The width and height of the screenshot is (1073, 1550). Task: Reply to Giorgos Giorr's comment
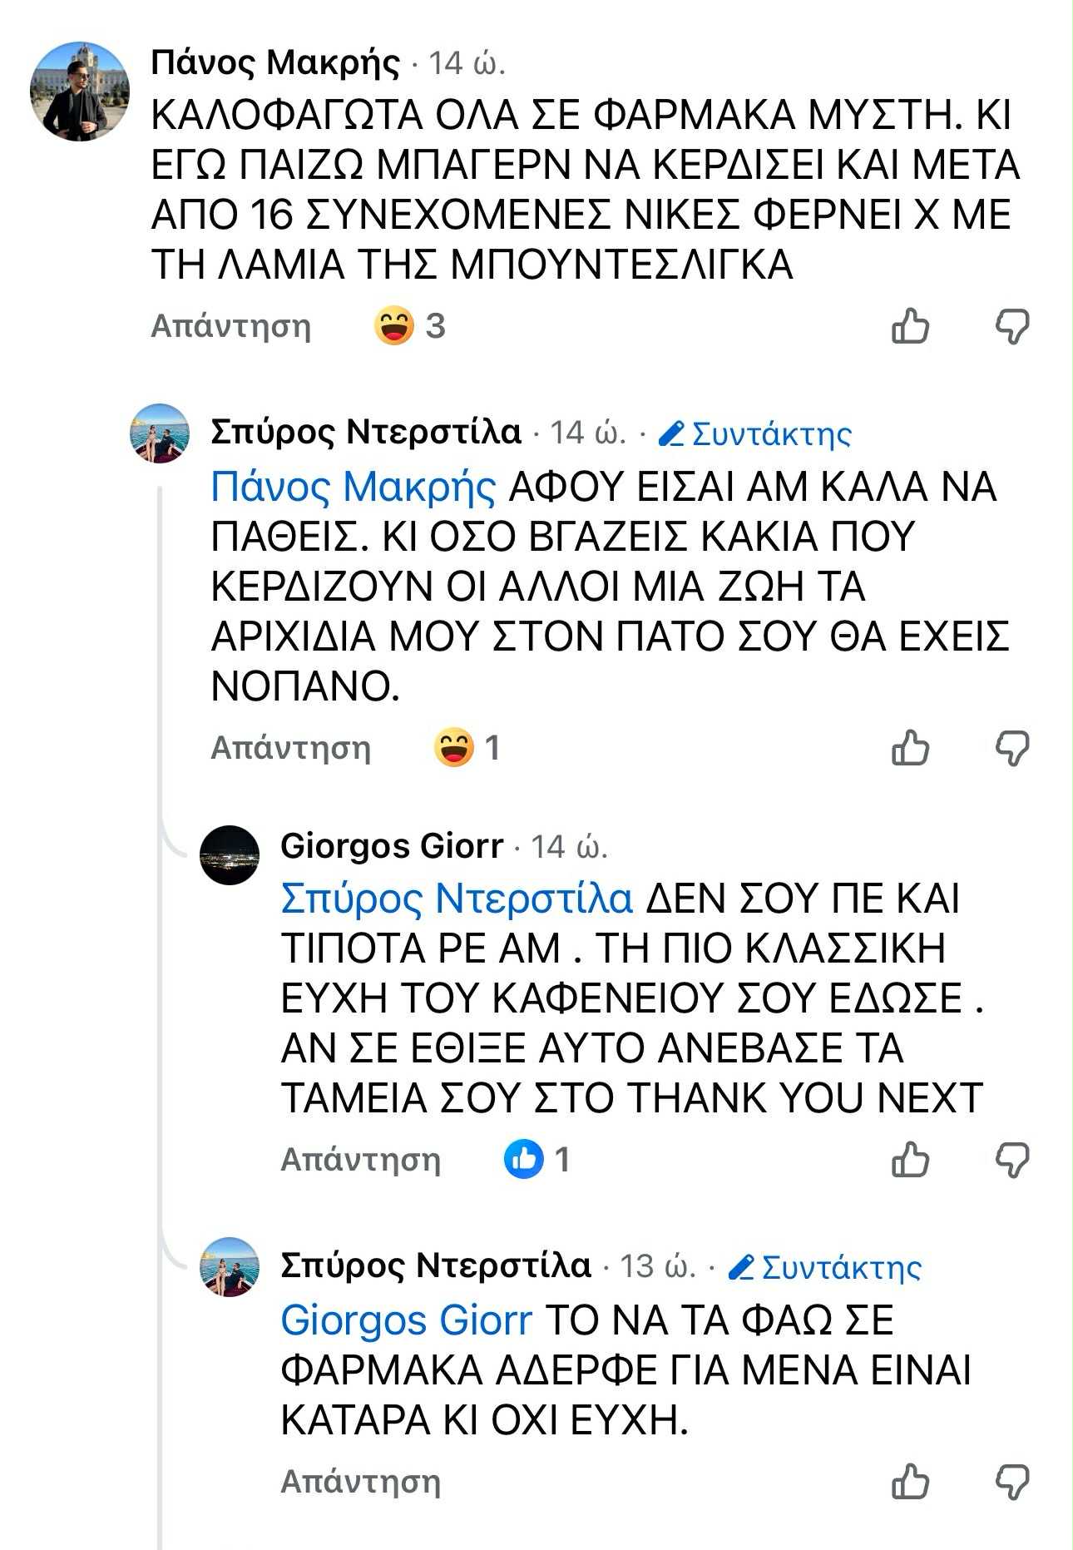coord(360,1159)
